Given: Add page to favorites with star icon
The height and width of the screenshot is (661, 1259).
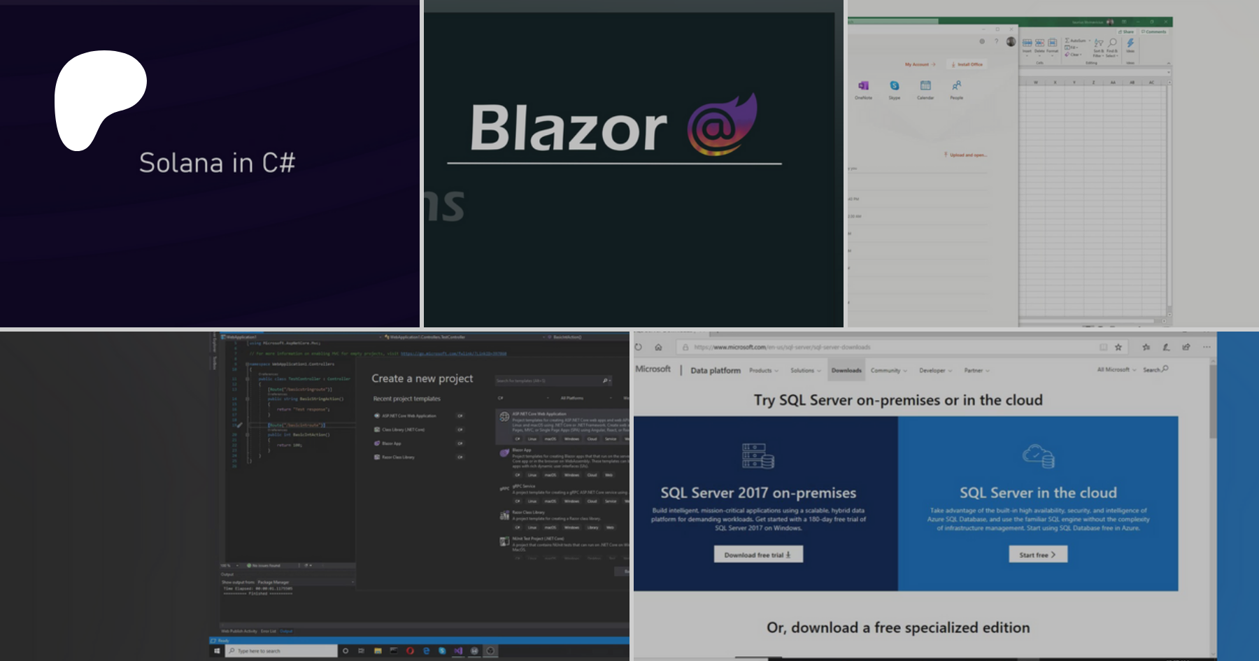Looking at the screenshot, I should [x=1118, y=347].
